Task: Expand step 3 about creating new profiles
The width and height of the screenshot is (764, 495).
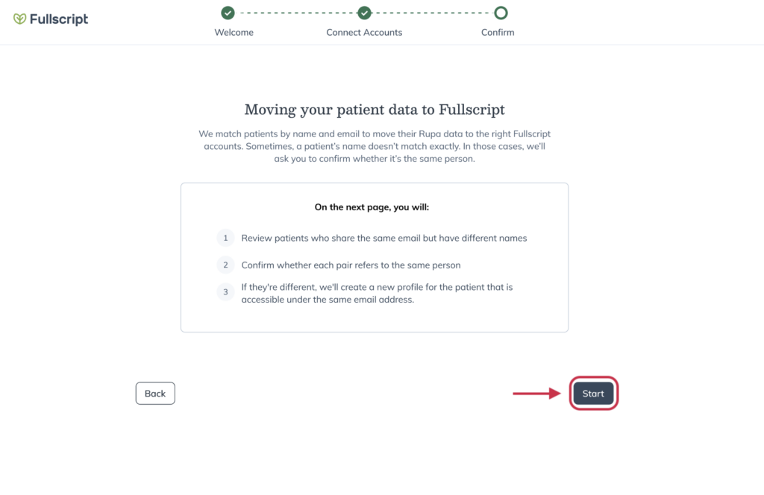Action: (x=377, y=292)
